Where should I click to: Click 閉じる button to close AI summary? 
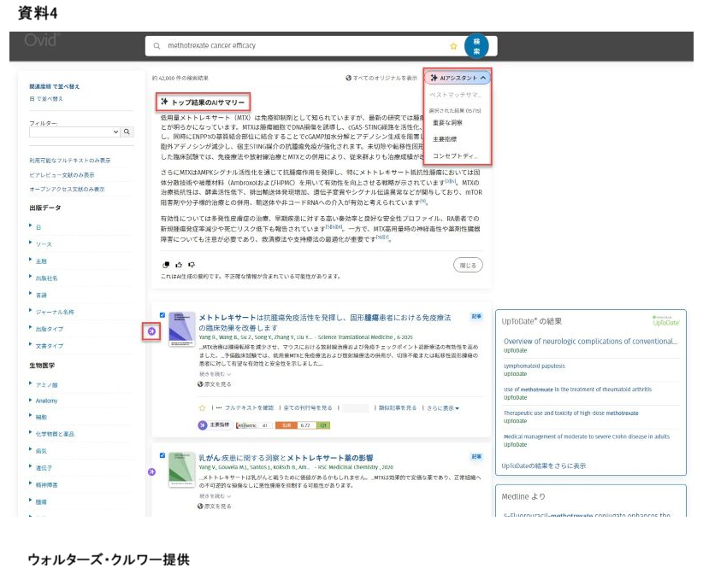(467, 265)
